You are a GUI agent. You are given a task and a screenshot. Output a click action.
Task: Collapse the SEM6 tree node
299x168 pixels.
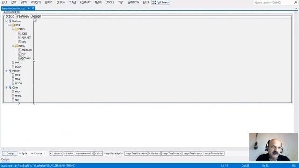point(13,46)
